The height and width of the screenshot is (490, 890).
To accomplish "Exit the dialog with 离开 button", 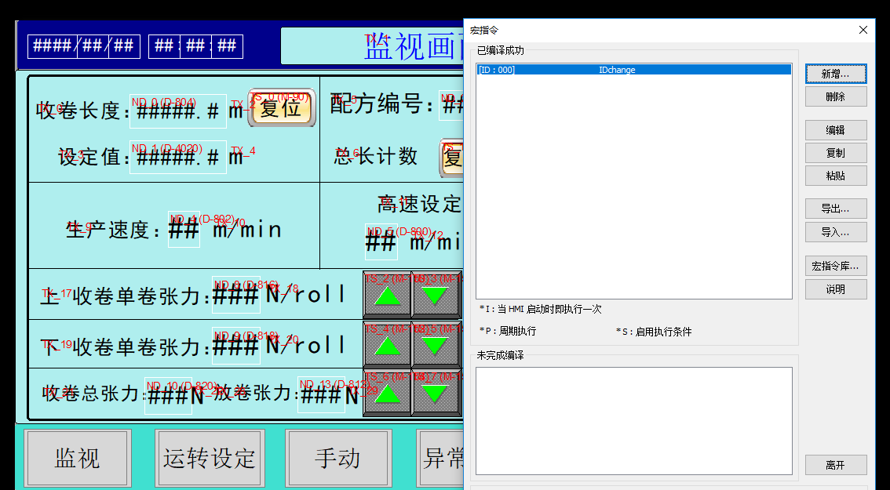I will 835,465.
